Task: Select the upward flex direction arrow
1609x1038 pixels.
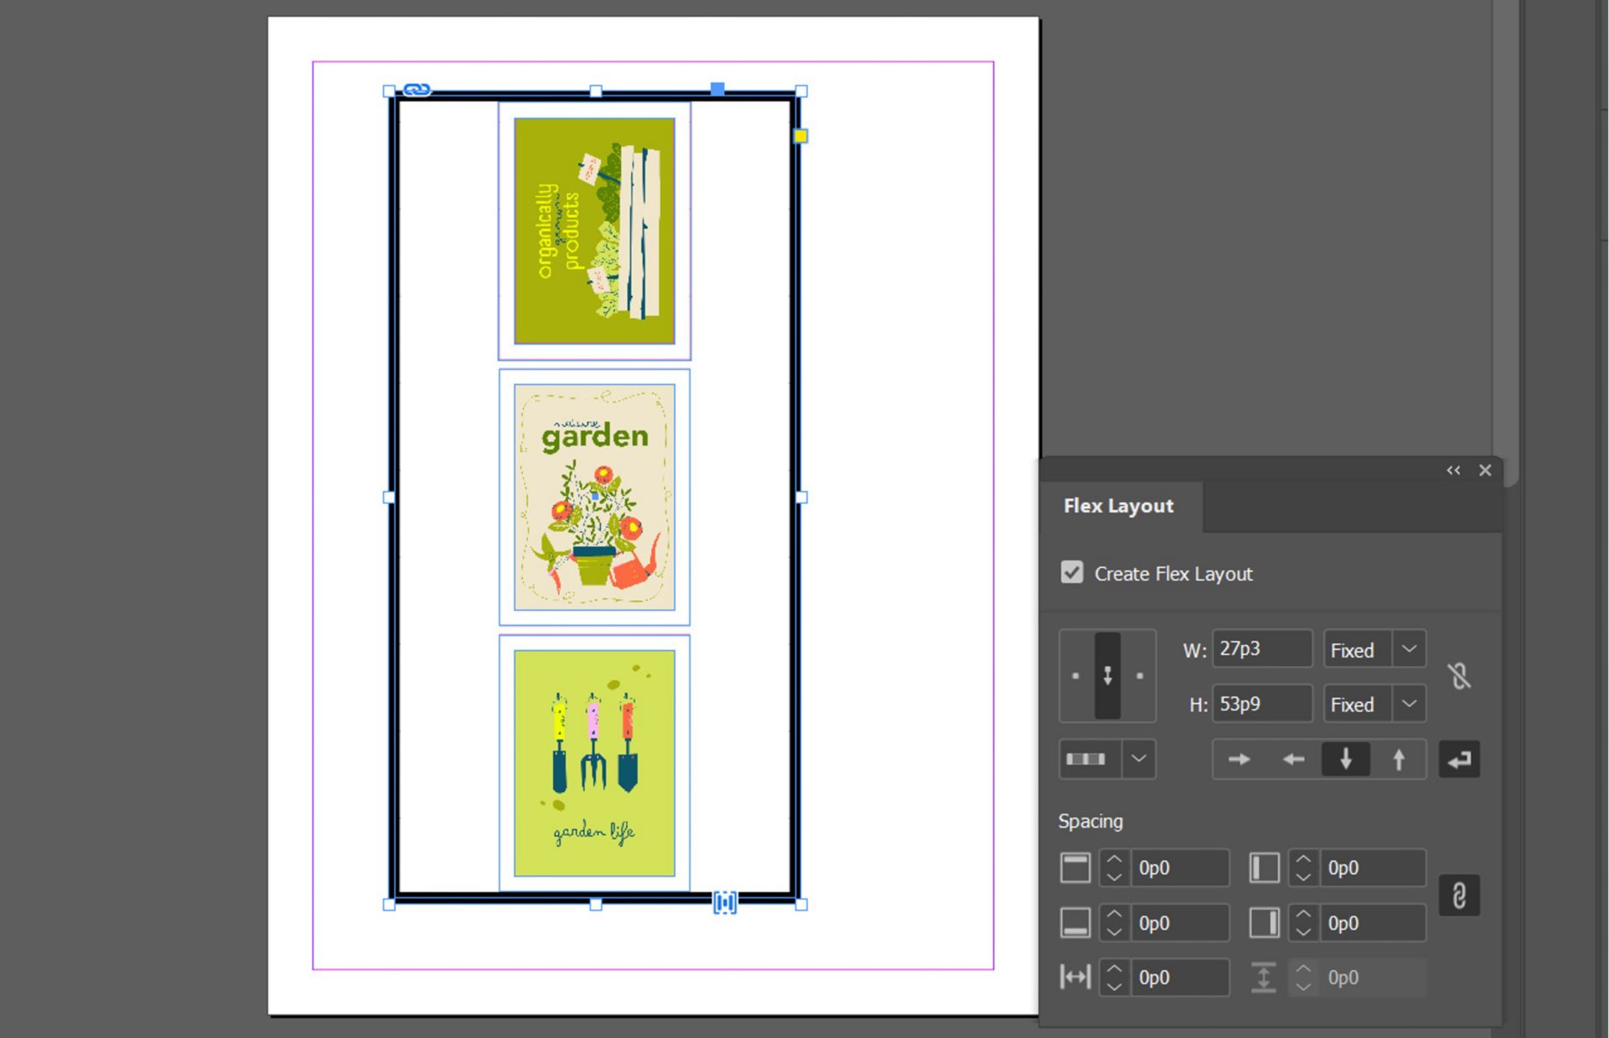Action: 1399,759
